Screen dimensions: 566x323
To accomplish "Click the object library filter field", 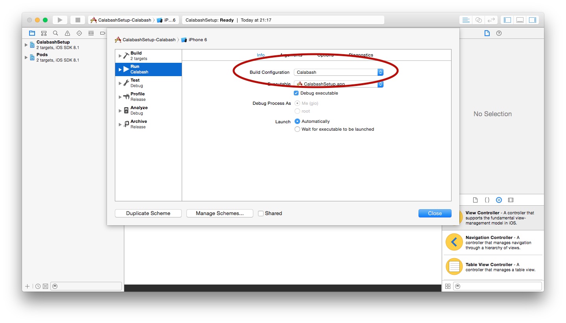I will [x=498, y=287].
